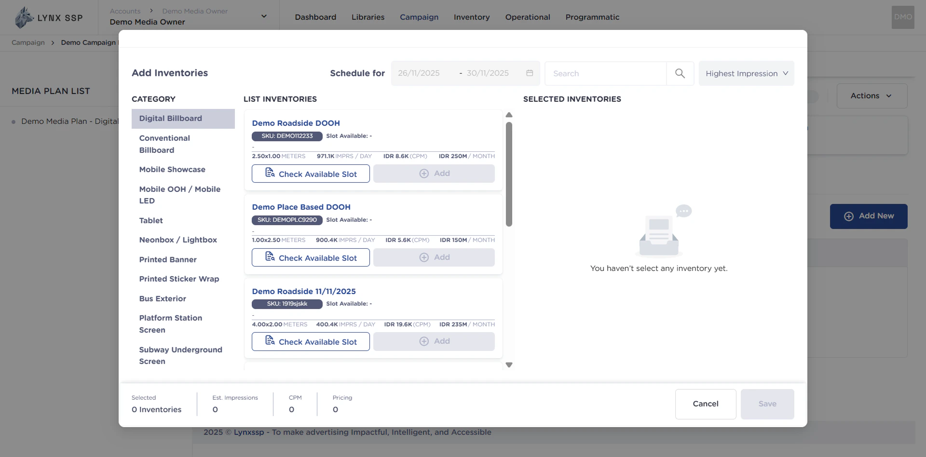Select Mobile Showcase category
Image resolution: width=926 pixels, height=457 pixels.
[x=183, y=170]
